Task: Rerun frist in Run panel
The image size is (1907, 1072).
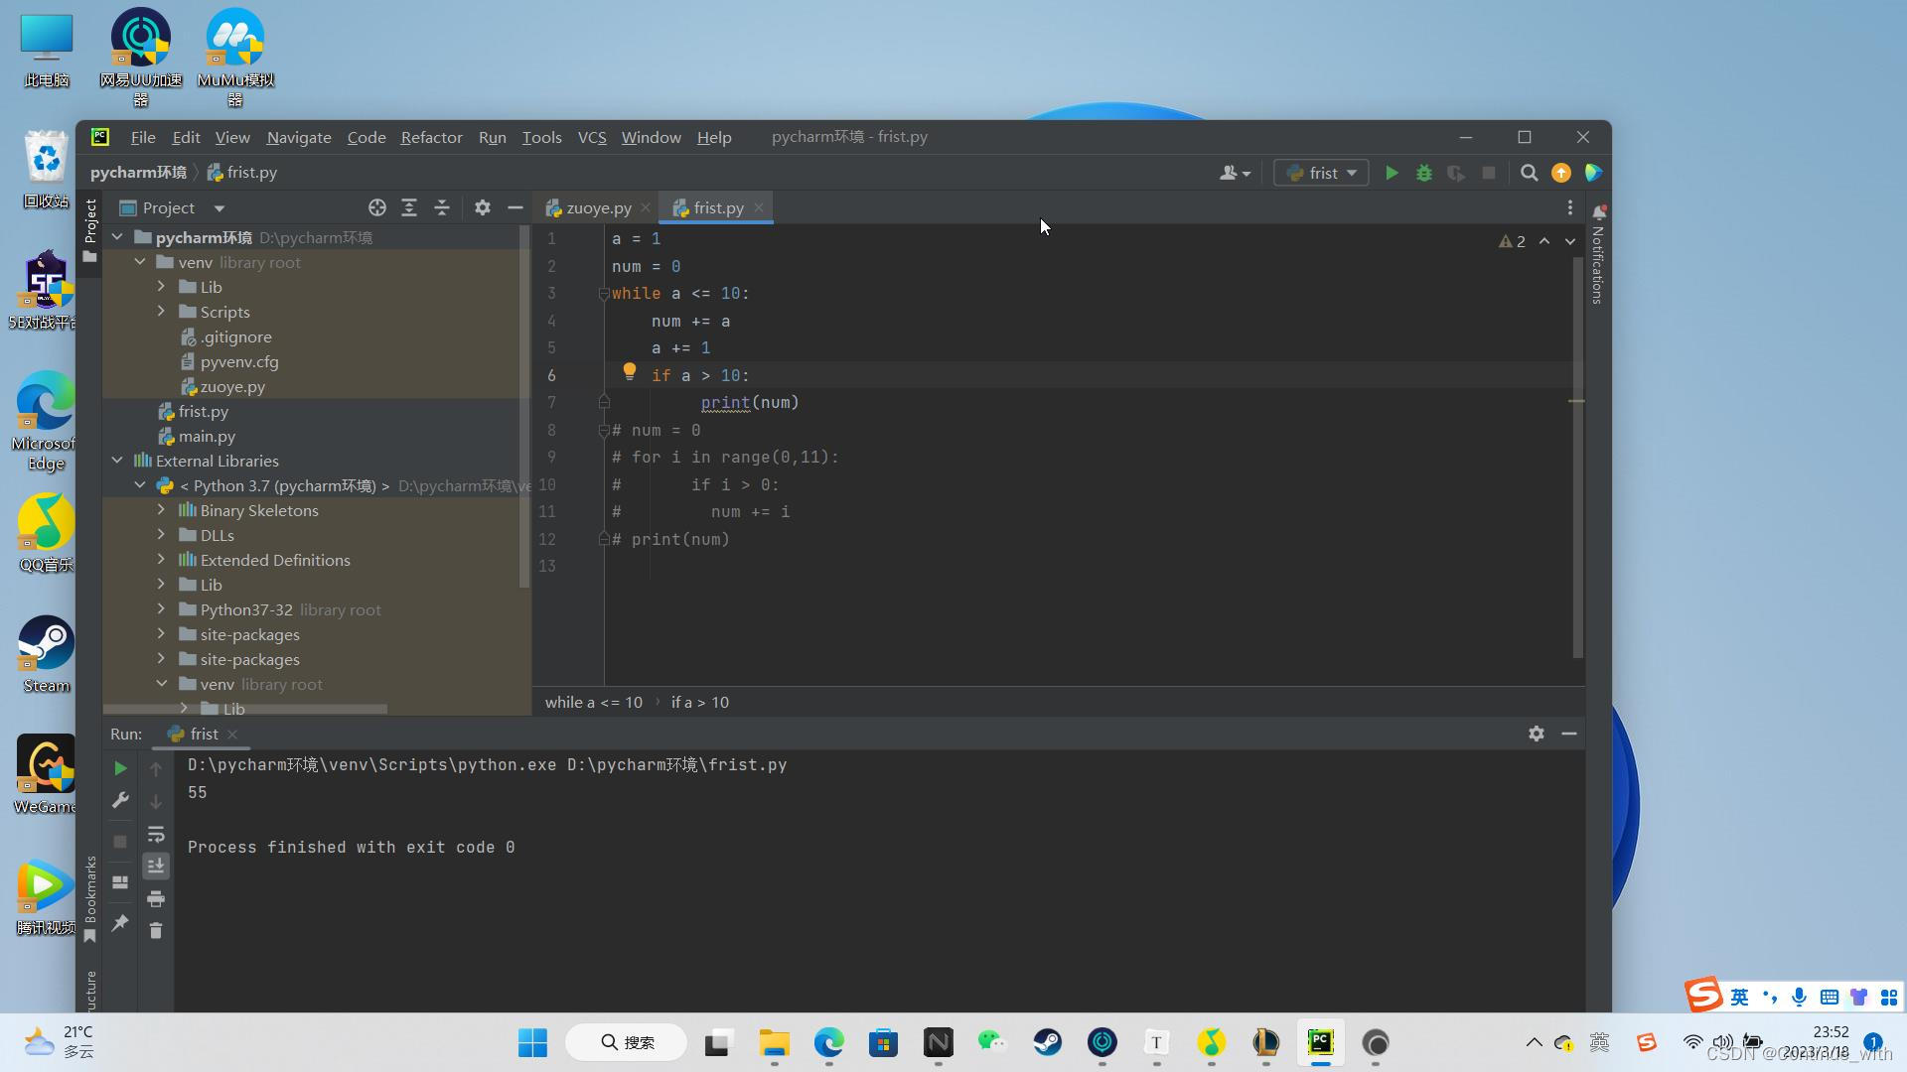Action: tap(120, 768)
